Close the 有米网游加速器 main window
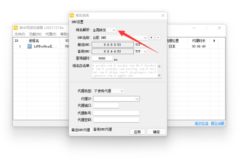Viewport: 239px width, 163px height. (x=219, y=28)
